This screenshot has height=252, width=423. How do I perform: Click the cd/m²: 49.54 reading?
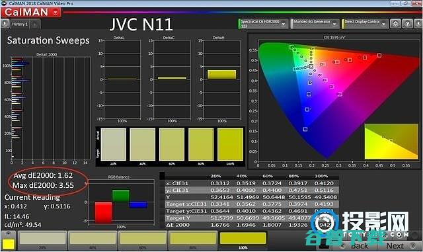tap(23, 225)
